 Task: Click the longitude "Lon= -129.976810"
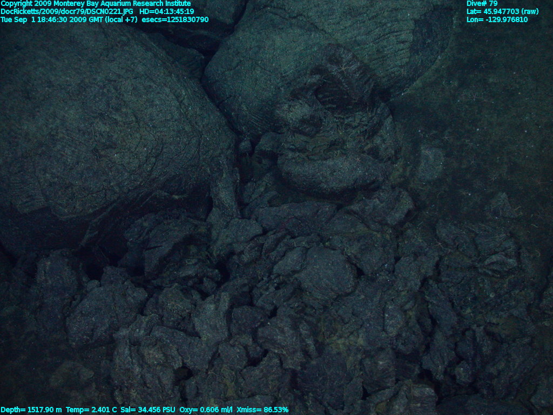[497, 20]
